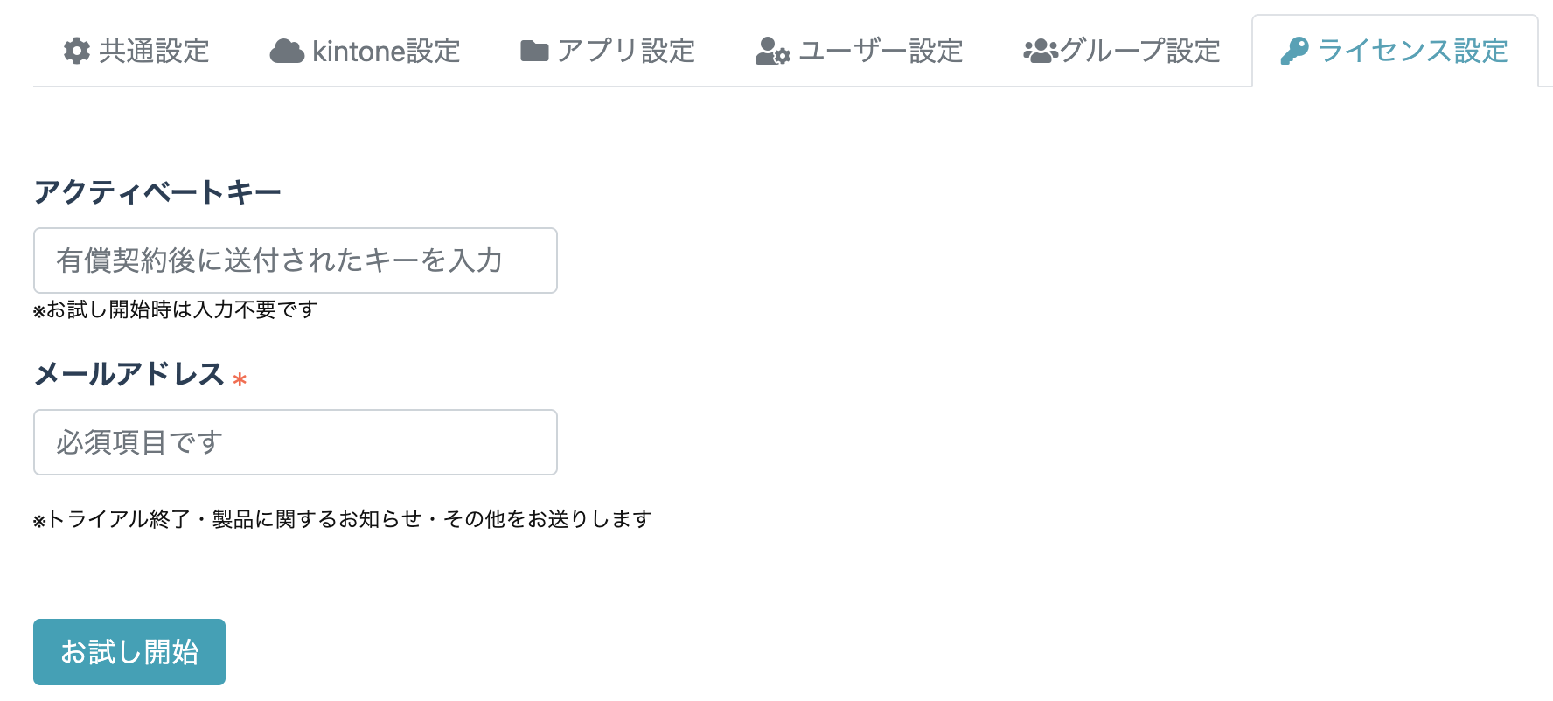This screenshot has height=701, width=1553.
Task: Click the red required asterisk
Action: pyautogui.click(x=240, y=379)
